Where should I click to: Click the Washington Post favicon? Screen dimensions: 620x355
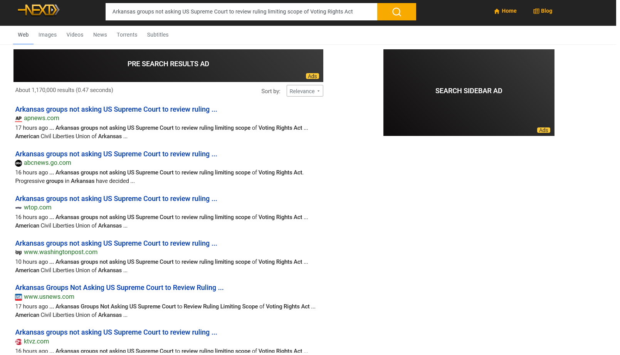[18, 253]
